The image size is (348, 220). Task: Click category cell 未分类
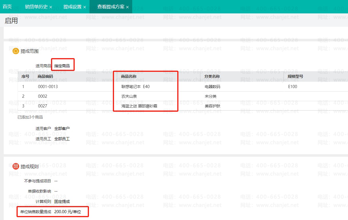211,96
